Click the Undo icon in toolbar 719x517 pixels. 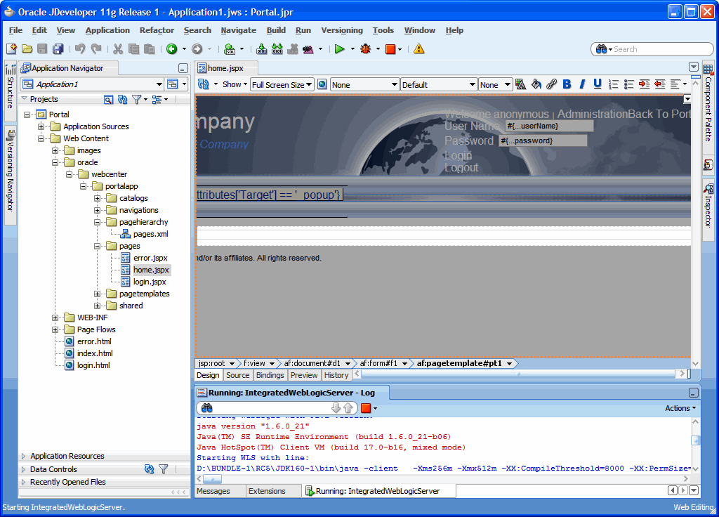click(80, 49)
